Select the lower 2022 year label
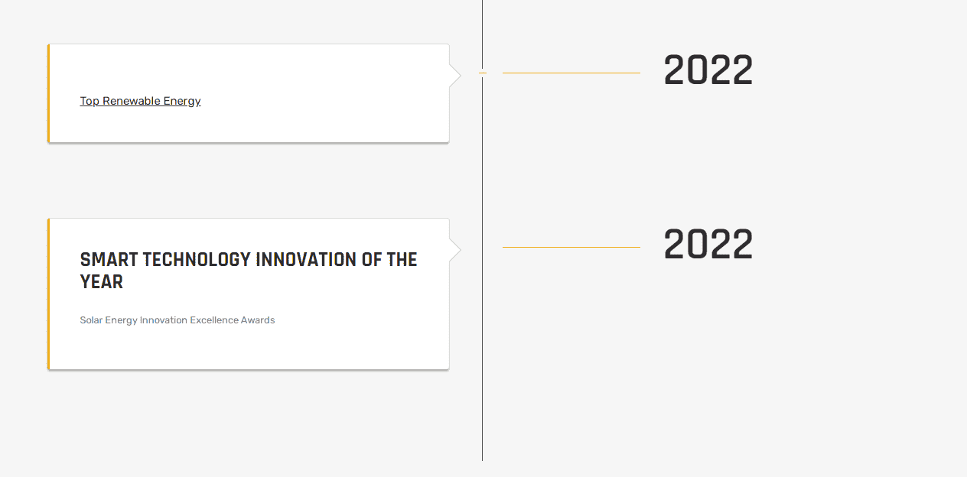 pyautogui.click(x=708, y=245)
